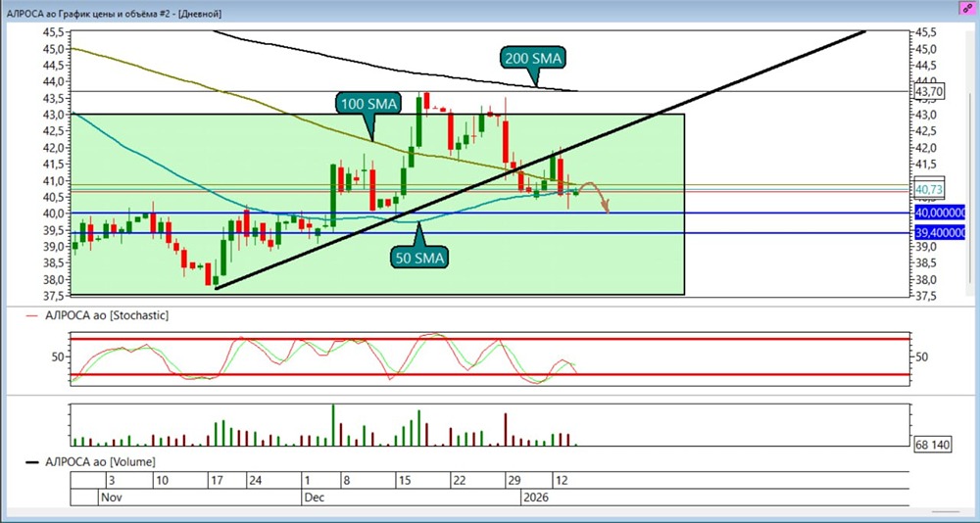Image resolution: width=980 pixels, height=523 pixels.
Task: Click date '22' on the time axis
Action: (x=460, y=481)
